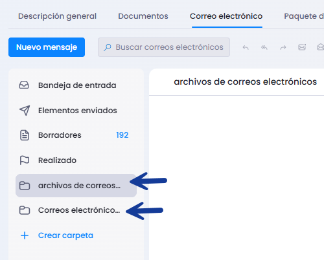Click the inbox tray icon
324x260 pixels.
point(24,85)
